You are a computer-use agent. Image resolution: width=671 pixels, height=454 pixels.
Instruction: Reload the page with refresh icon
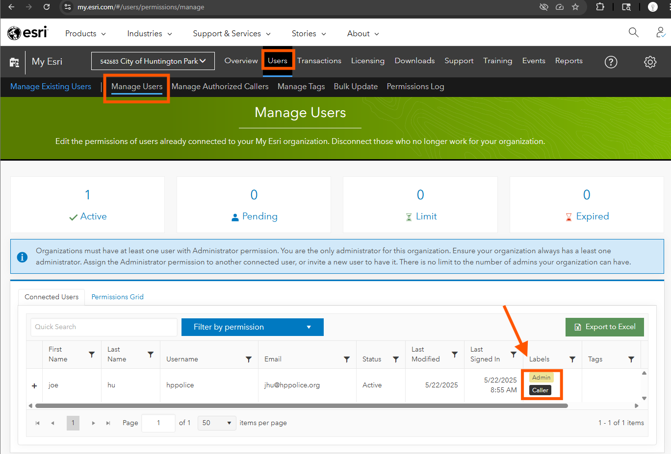tap(47, 7)
